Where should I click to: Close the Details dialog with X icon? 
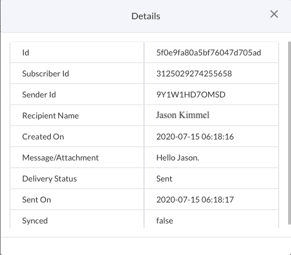274,14
